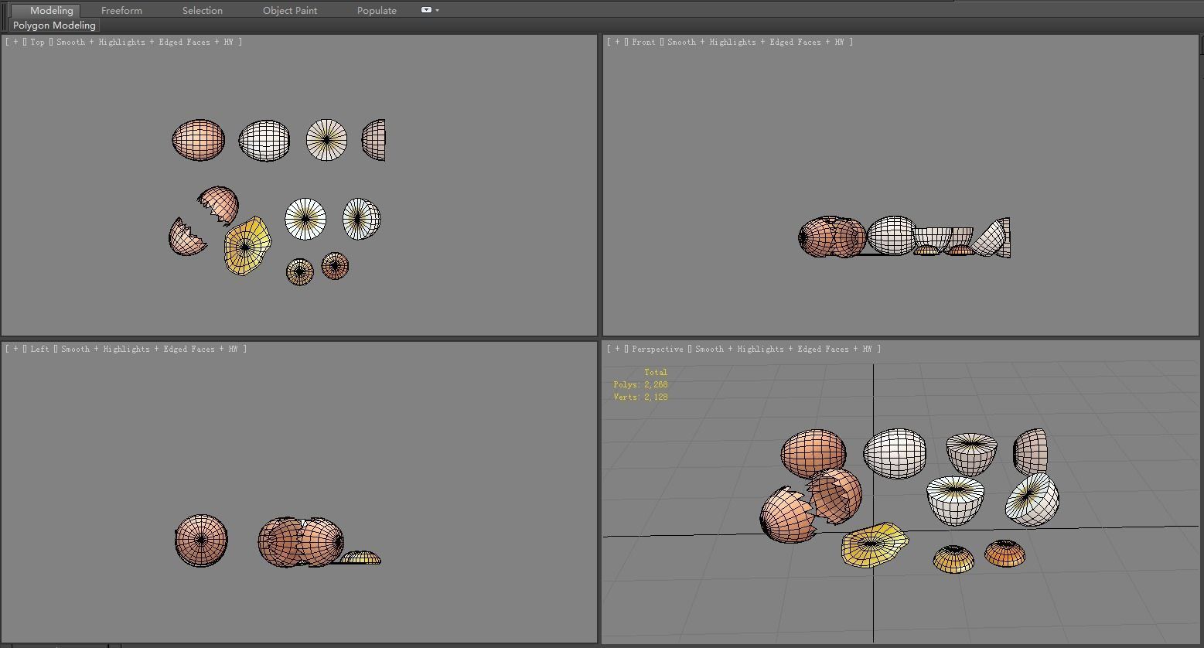Click the Left view name label
Image resolution: width=1204 pixels, height=648 pixels.
point(39,350)
